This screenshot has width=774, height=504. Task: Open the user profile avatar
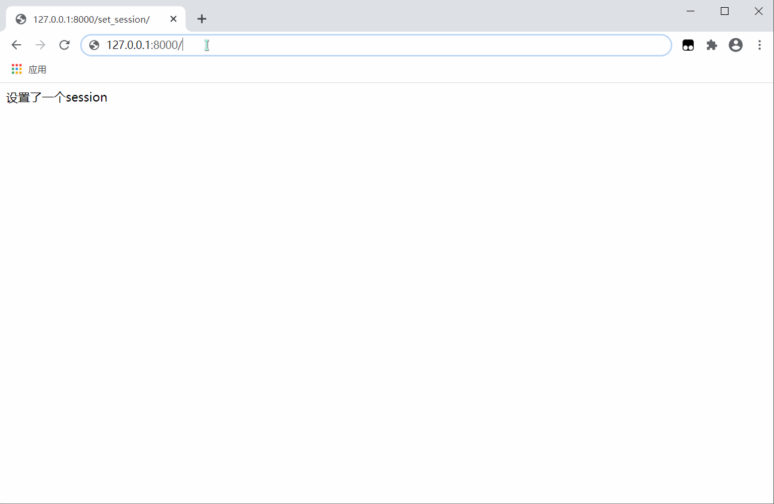click(736, 45)
